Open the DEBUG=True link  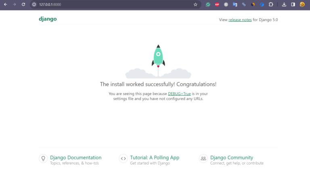179,94
